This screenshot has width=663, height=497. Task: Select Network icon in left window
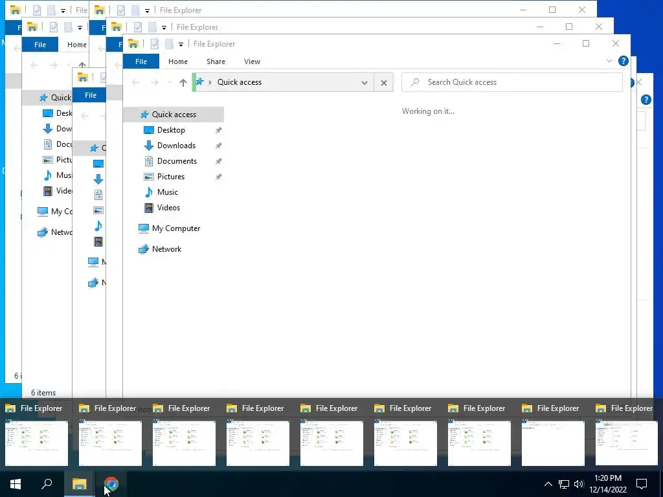tap(42, 232)
